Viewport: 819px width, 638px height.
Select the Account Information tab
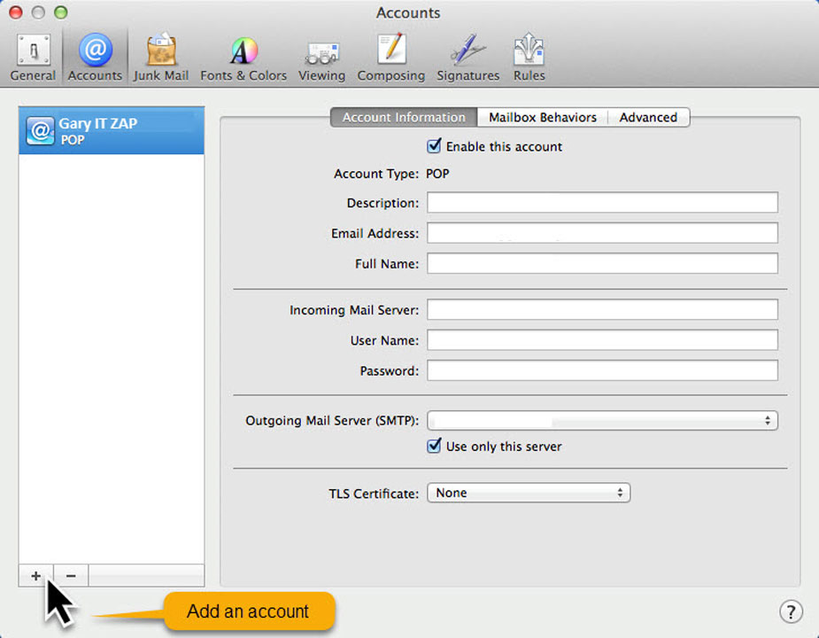(x=403, y=117)
